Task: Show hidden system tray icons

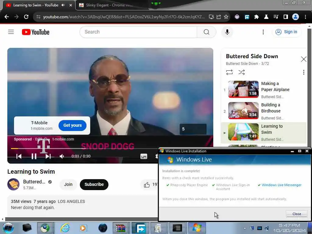Action: point(245,228)
